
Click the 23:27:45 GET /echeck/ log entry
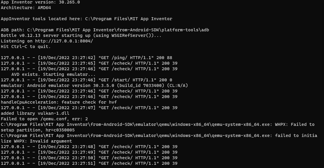click(89, 64)
